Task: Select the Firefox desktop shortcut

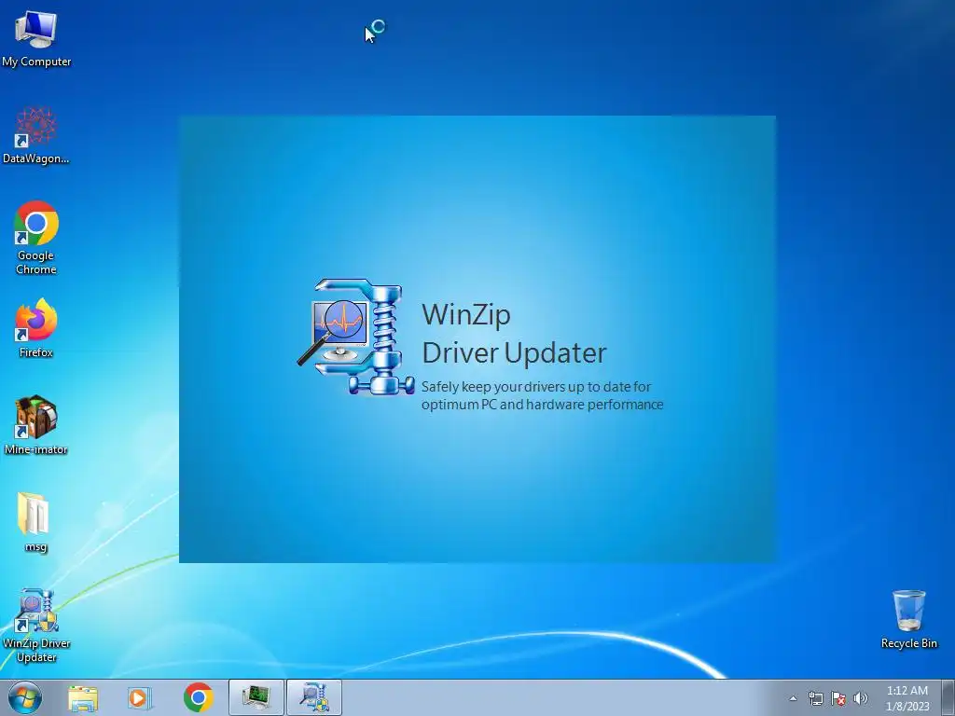Action: coord(36,328)
